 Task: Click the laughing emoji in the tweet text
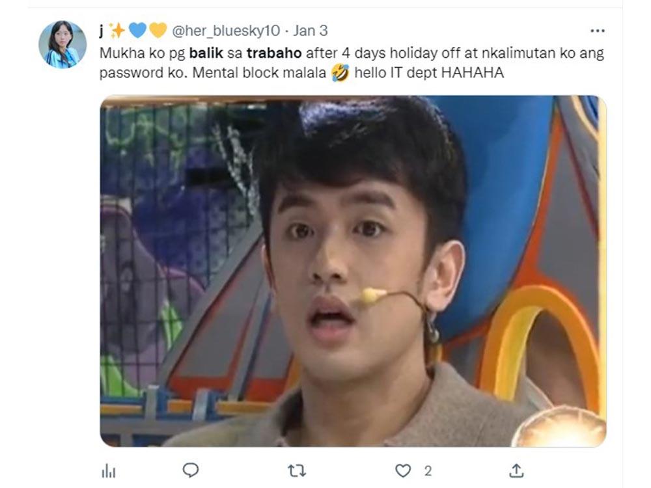click(340, 73)
